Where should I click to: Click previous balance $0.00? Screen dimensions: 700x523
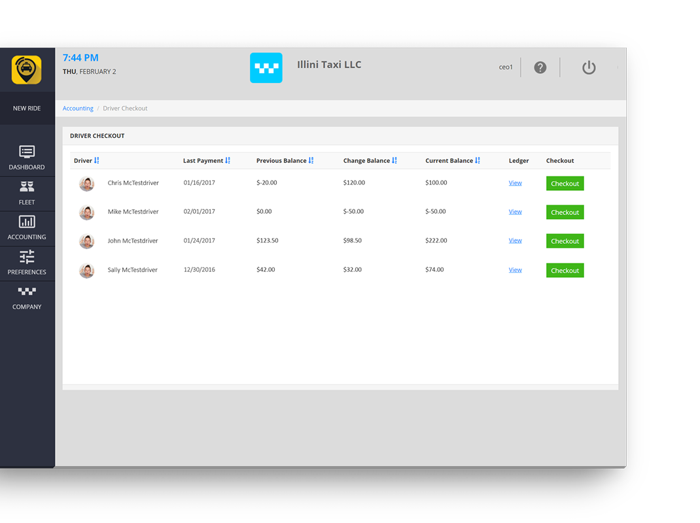point(264,212)
